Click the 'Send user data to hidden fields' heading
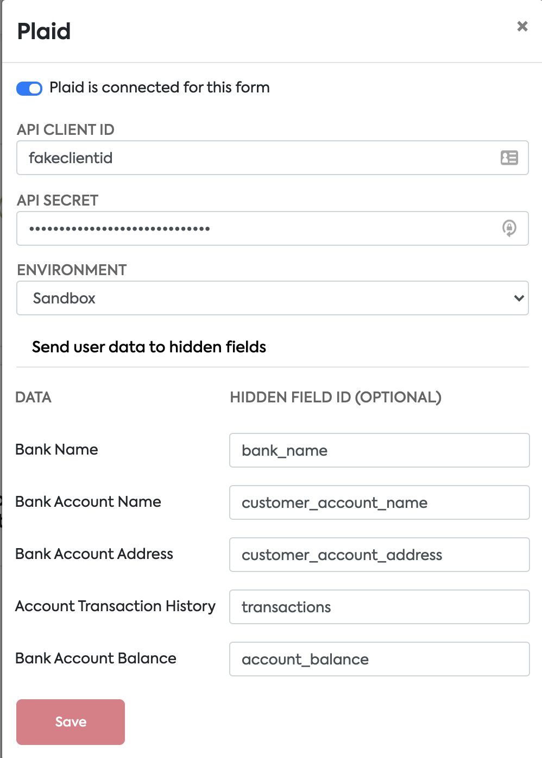The height and width of the screenshot is (758, 542). point(149,347)
